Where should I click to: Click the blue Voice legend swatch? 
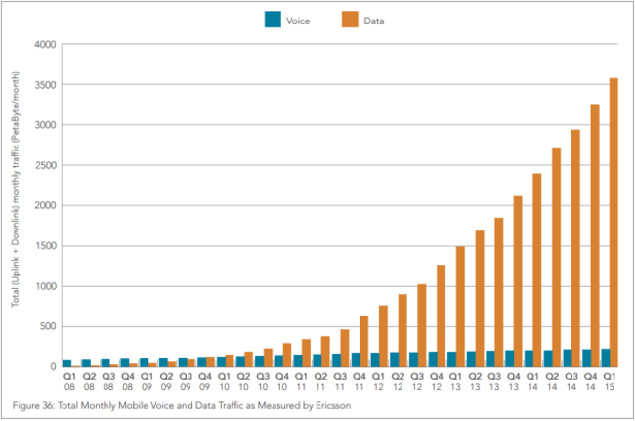273,20
